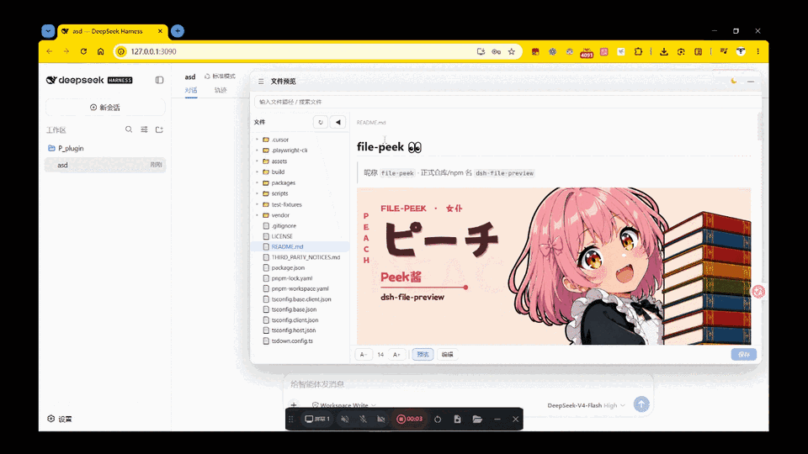Click the Peach maid banner image
Image resolution: width=808 pixels, height=454 pixels.
(554, 267)
